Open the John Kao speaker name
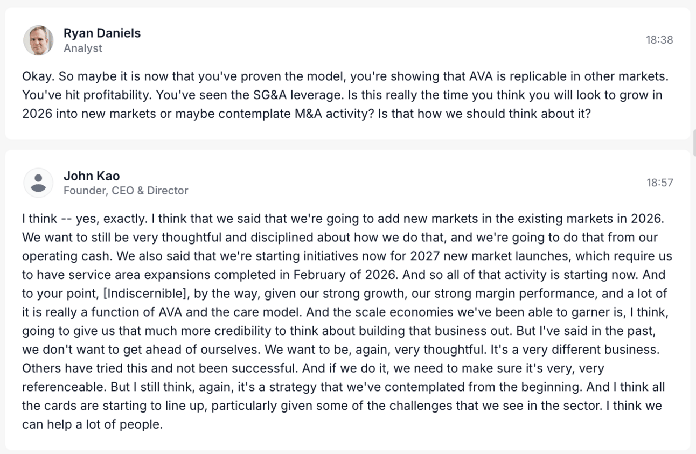The image size is (696, 454). (92, 176)
